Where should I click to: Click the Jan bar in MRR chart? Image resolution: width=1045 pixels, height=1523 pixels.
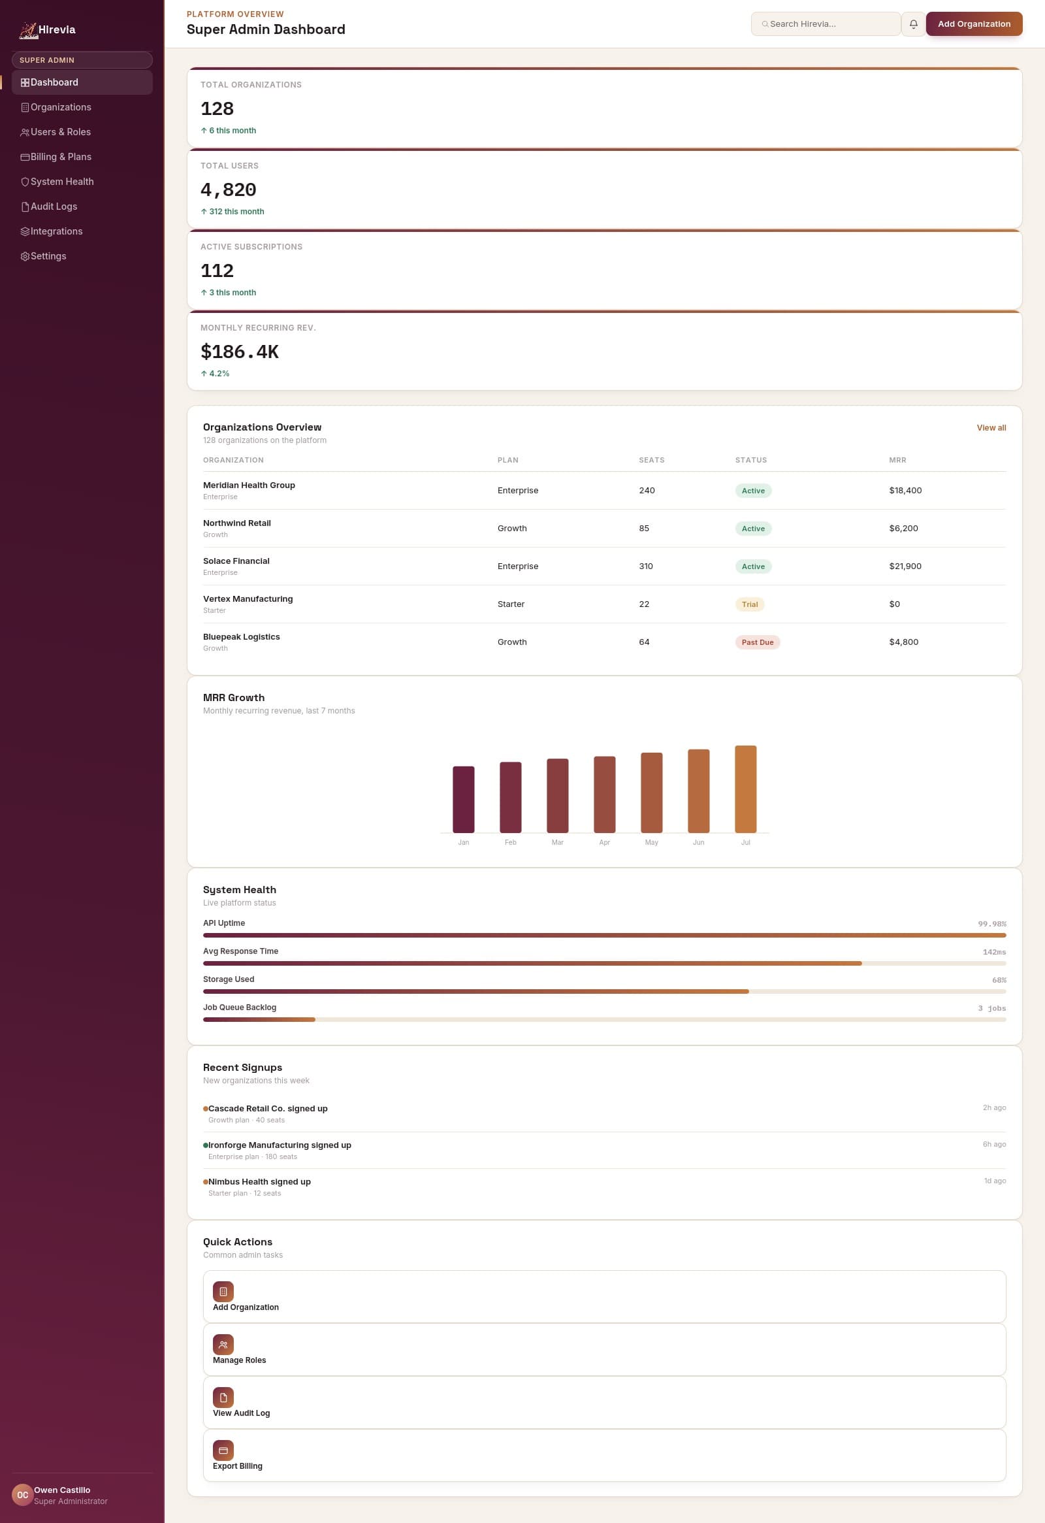point(463,800)
